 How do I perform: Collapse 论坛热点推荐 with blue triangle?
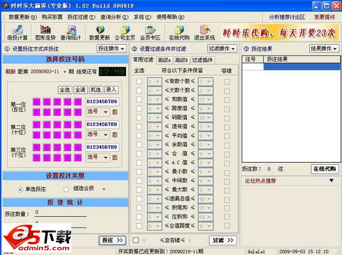[x=332, y=180]
